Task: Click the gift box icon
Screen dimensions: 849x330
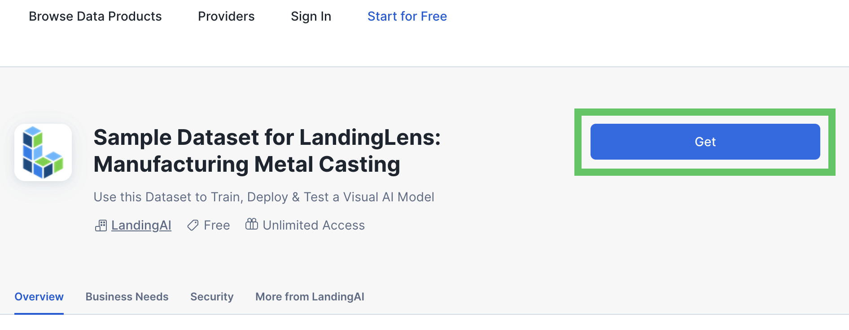Action: tap(252, 224)
